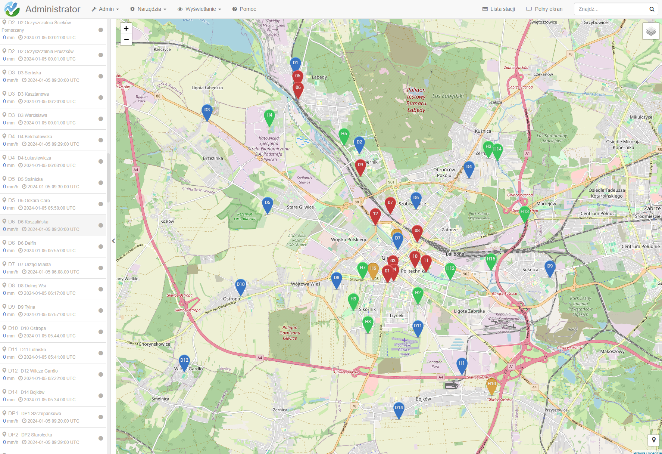This screenshot has height=454, width=662.
Task: Click status dot for D3 Serbska station
Action: tap(101, 76)
